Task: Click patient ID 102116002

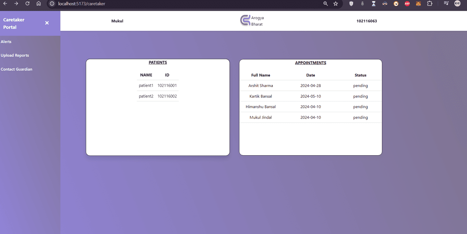Action: 167,96
